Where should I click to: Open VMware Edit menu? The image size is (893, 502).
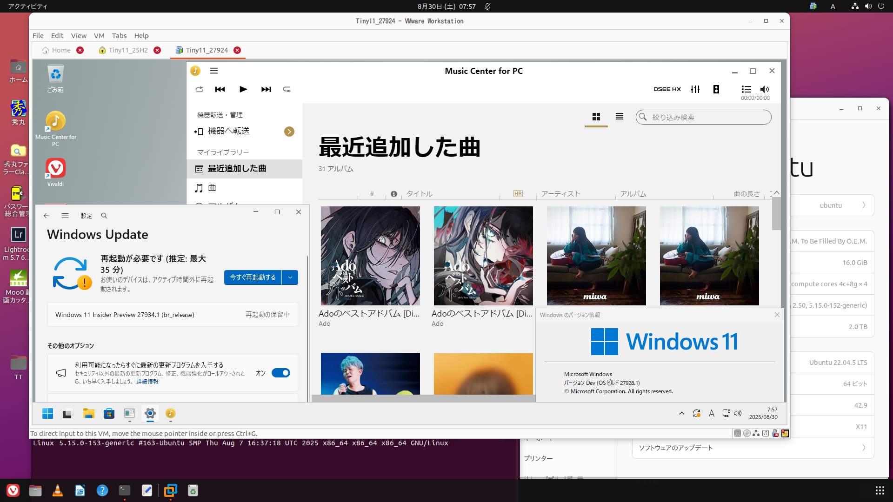click(57, 36)
